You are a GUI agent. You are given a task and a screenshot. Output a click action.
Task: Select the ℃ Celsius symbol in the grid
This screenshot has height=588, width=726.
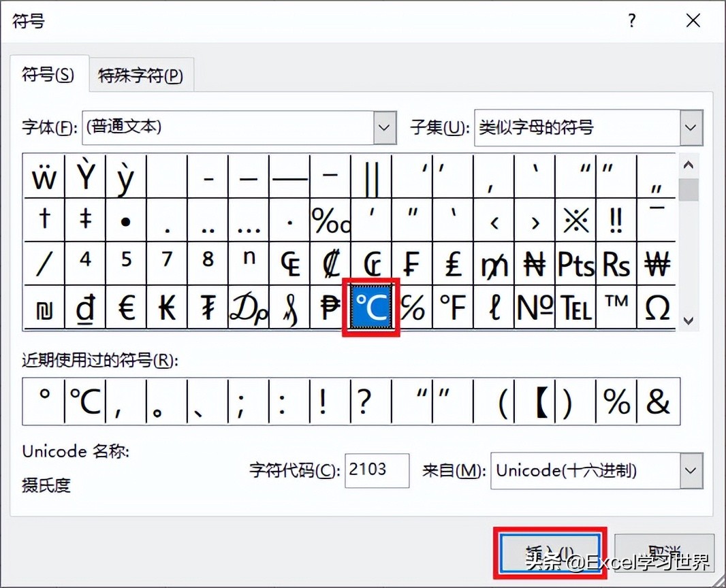[x=370, y=307]
